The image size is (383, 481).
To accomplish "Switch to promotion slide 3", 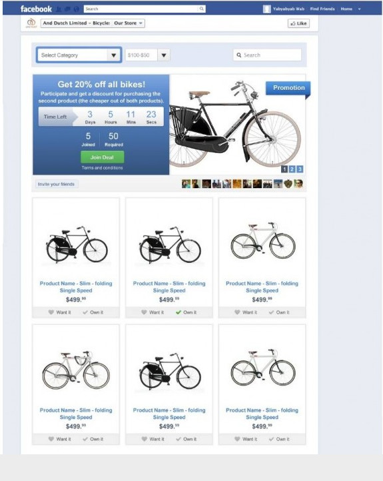I will click(x=300, y=169).
